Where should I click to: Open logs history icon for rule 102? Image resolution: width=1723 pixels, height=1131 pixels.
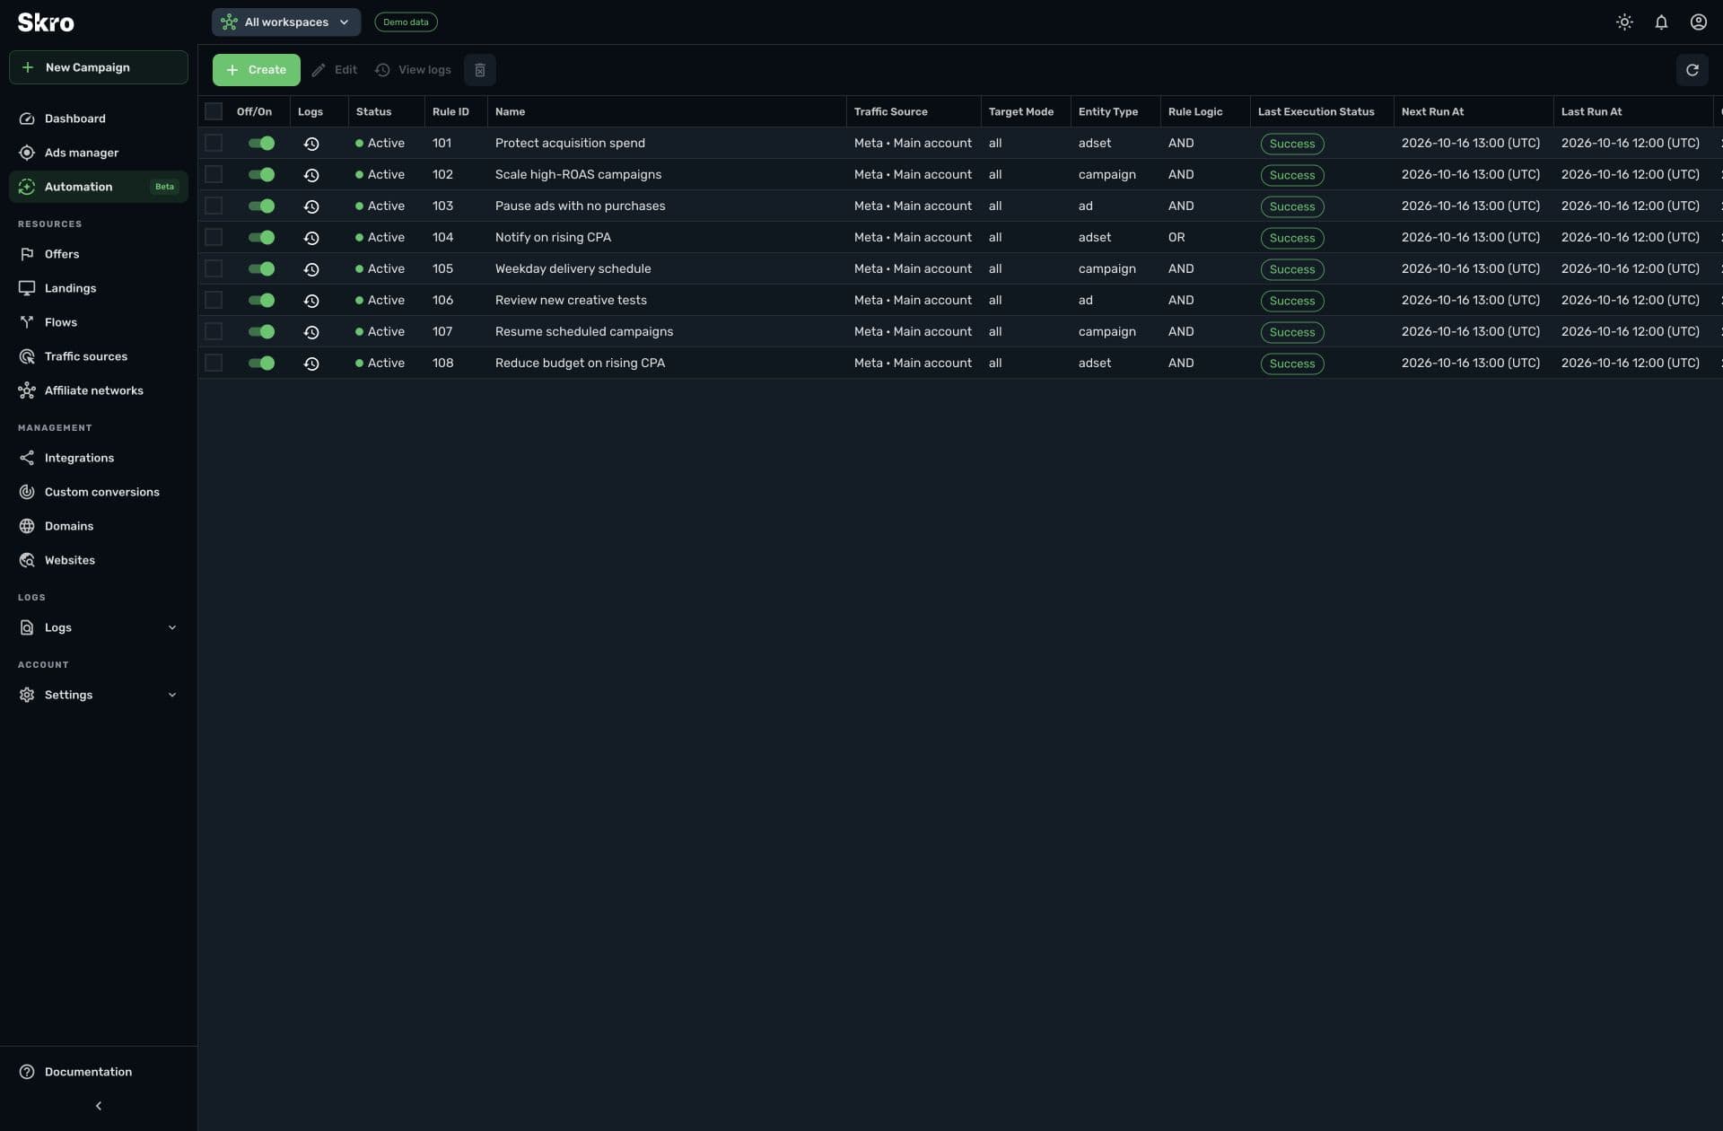click(311, 175)
